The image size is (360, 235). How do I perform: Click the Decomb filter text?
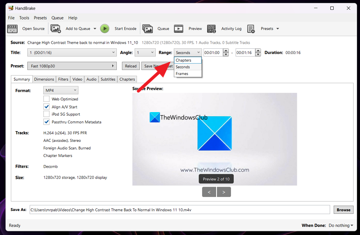pos(50,167)
